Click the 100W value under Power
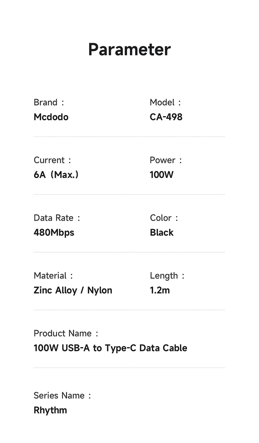The height and width of the screenshot is (443, 259). click(162, 175)
